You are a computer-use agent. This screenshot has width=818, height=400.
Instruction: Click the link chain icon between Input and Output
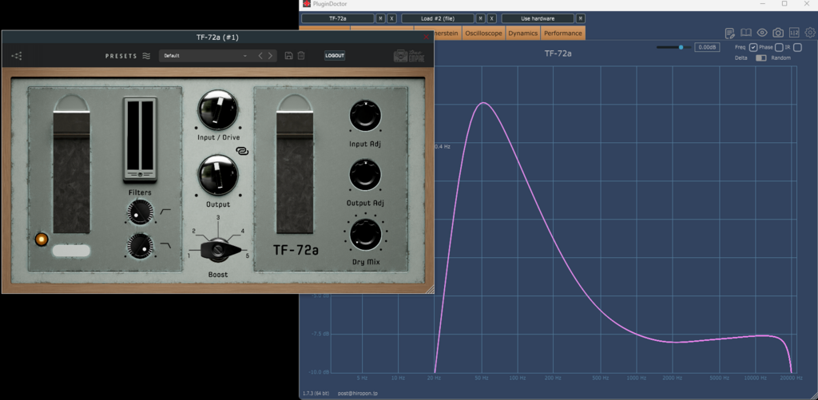pyautogui.click(x=241, y=151)
